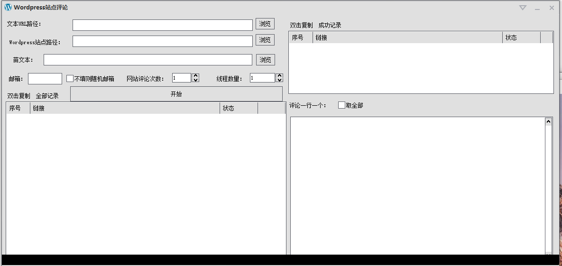
Task: Click the 成功记录 label
Action: pyautogui.click(x=330, y=26)
